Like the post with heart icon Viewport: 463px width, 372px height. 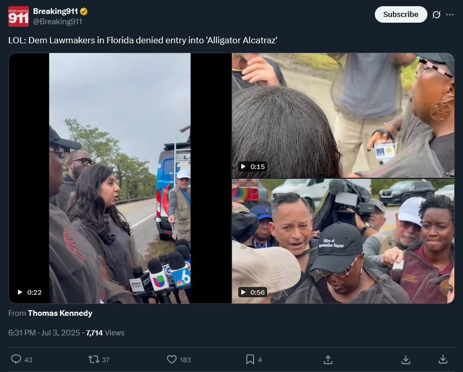[172, 359]
